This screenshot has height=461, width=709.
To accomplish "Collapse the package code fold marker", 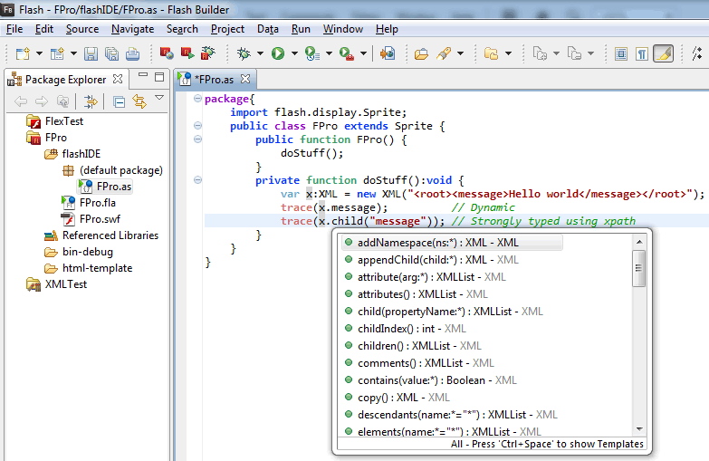I will coord(197,98).
